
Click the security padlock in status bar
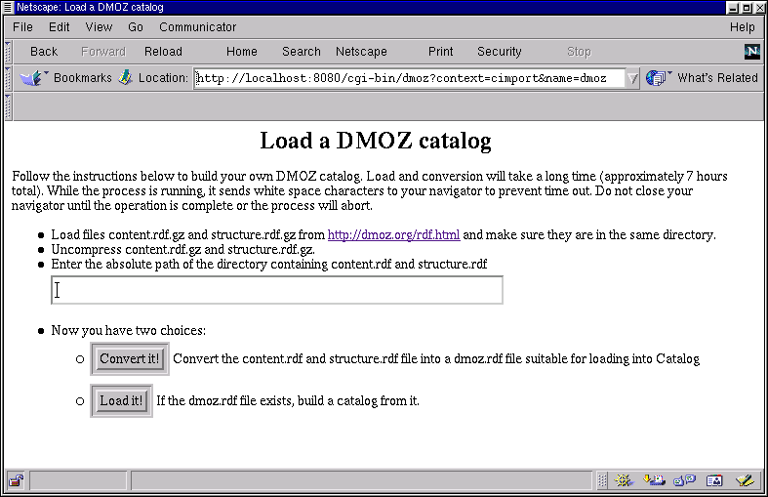coord(17,480)
